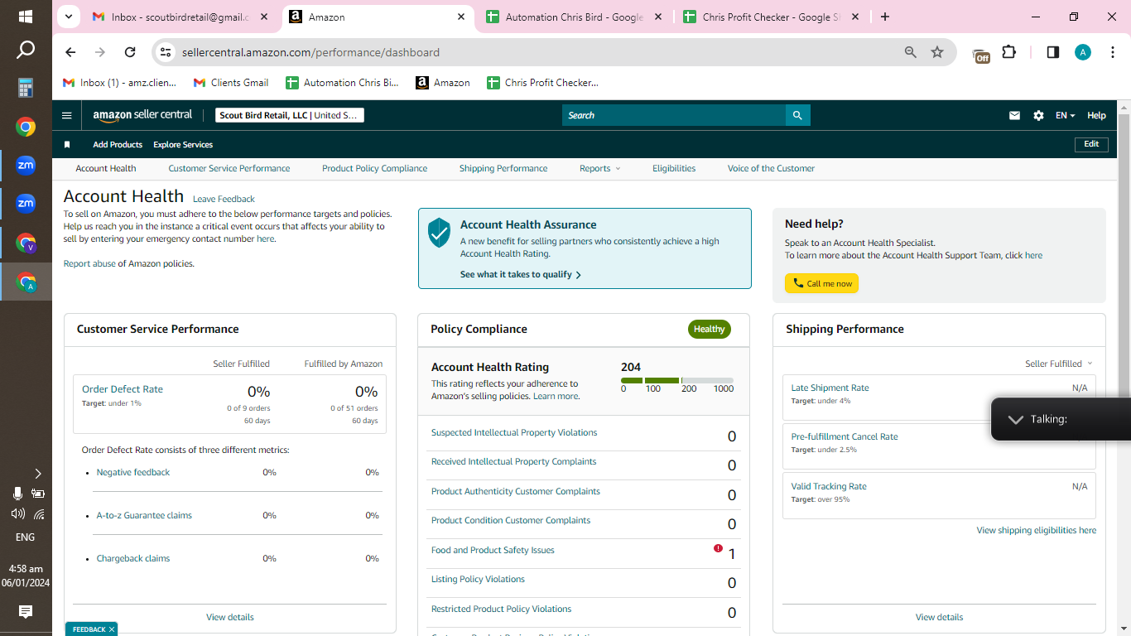
Task: Click the Late Shipment Rate link
Action: (x=830, y=388)
